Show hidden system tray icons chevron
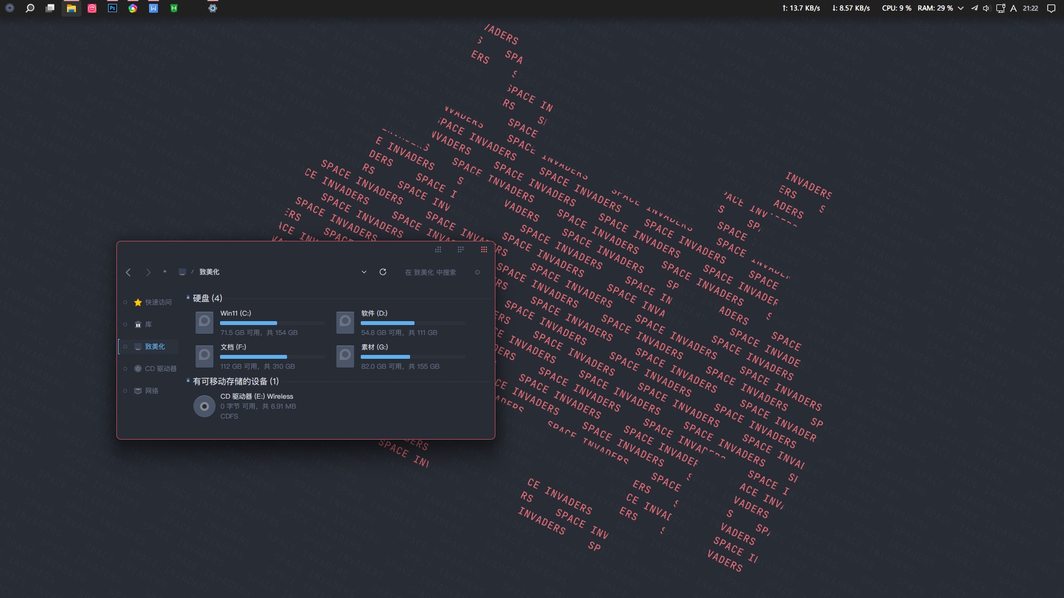Screen dimensions: 1064x598 pos(960,8)
